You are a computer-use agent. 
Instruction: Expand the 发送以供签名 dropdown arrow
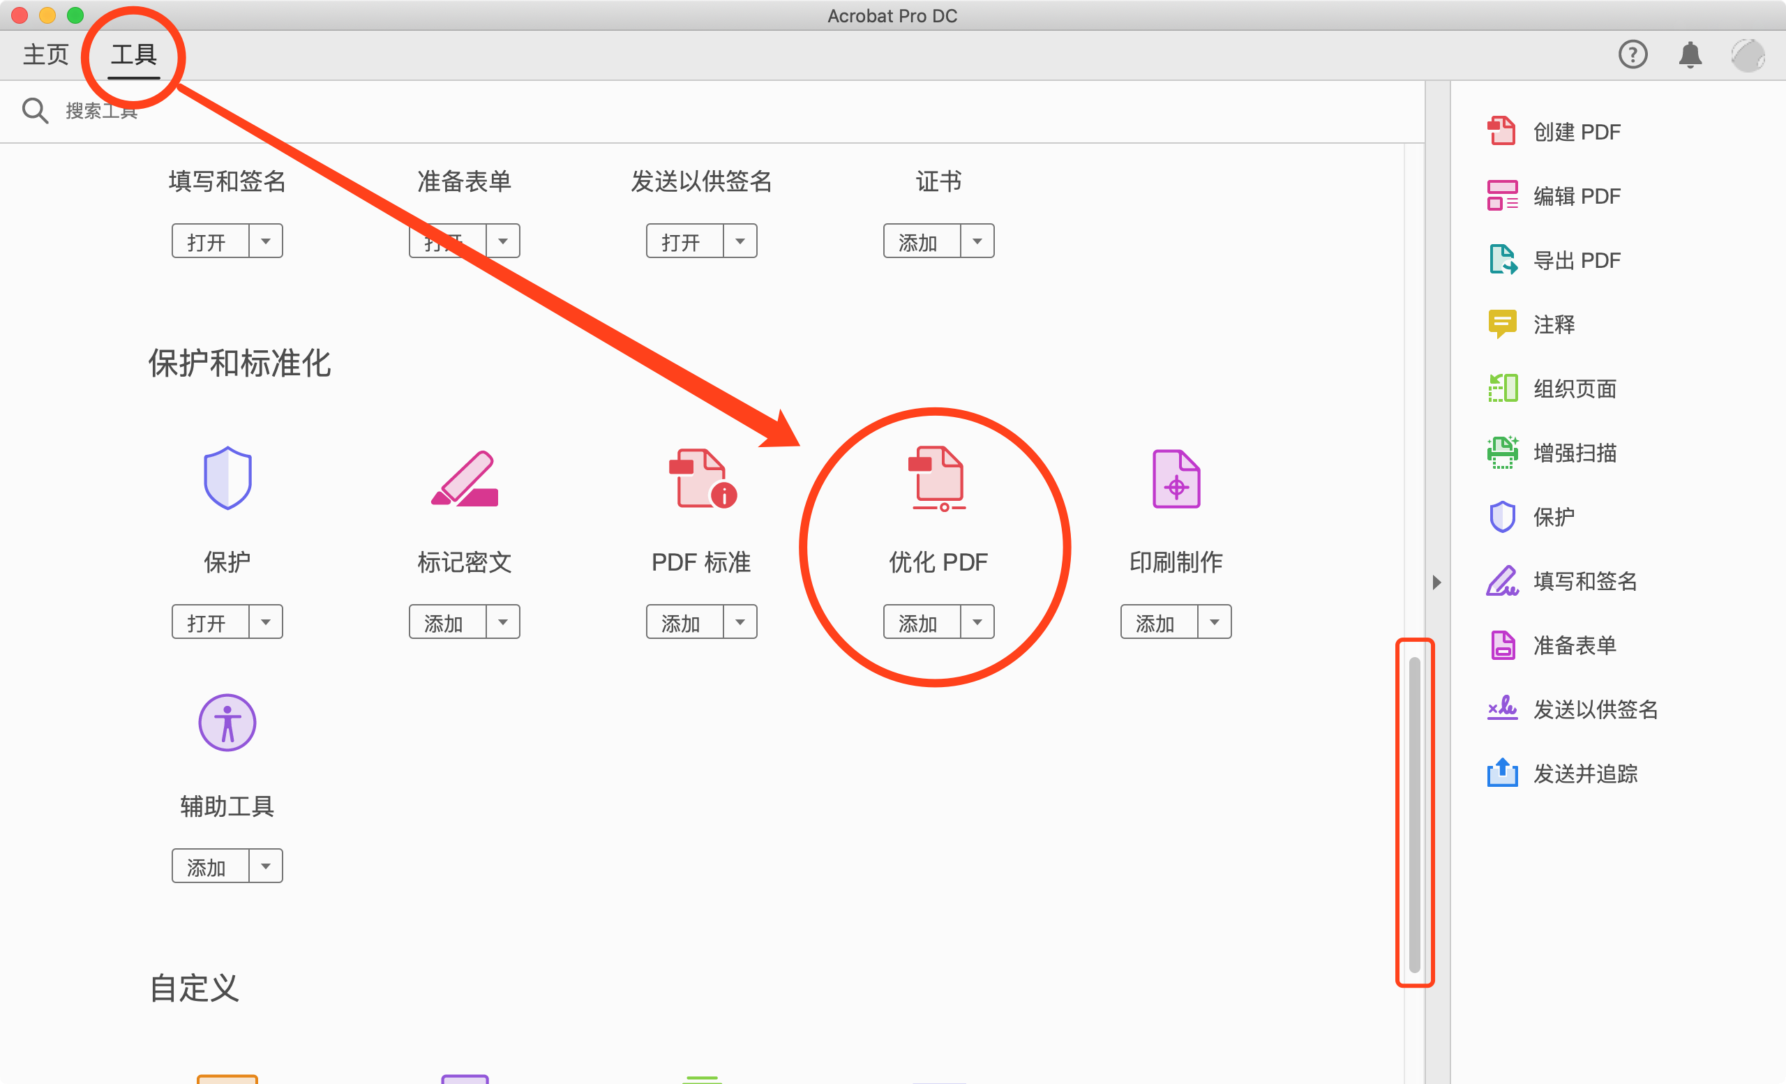coord(740,241)
